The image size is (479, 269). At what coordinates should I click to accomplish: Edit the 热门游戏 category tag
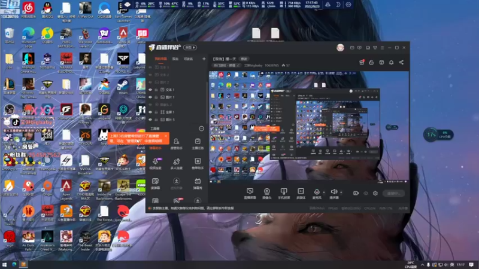227,65
